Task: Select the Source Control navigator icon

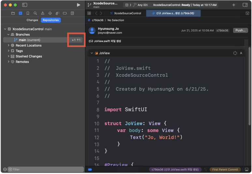Action: point(21,13)
